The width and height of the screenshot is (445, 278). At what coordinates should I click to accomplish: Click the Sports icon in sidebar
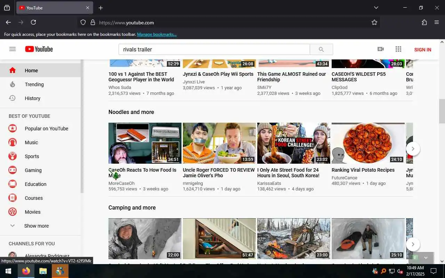click(13, 156)
